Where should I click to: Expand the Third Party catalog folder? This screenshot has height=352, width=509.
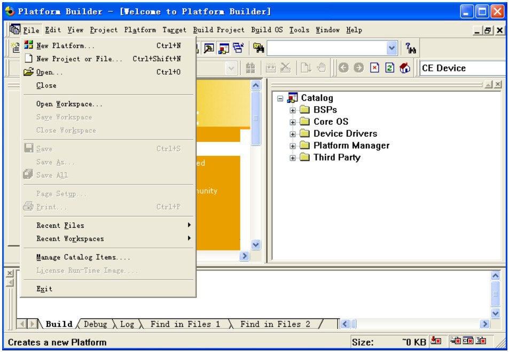tap(293, 158)
